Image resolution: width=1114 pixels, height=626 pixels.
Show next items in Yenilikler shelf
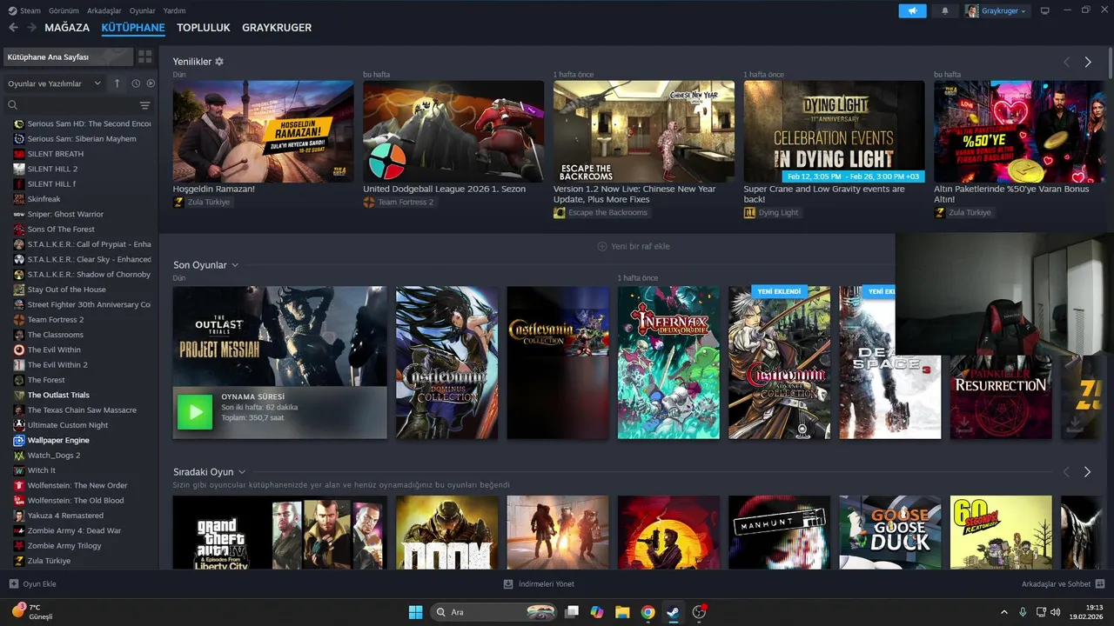tap(1088, 62)
